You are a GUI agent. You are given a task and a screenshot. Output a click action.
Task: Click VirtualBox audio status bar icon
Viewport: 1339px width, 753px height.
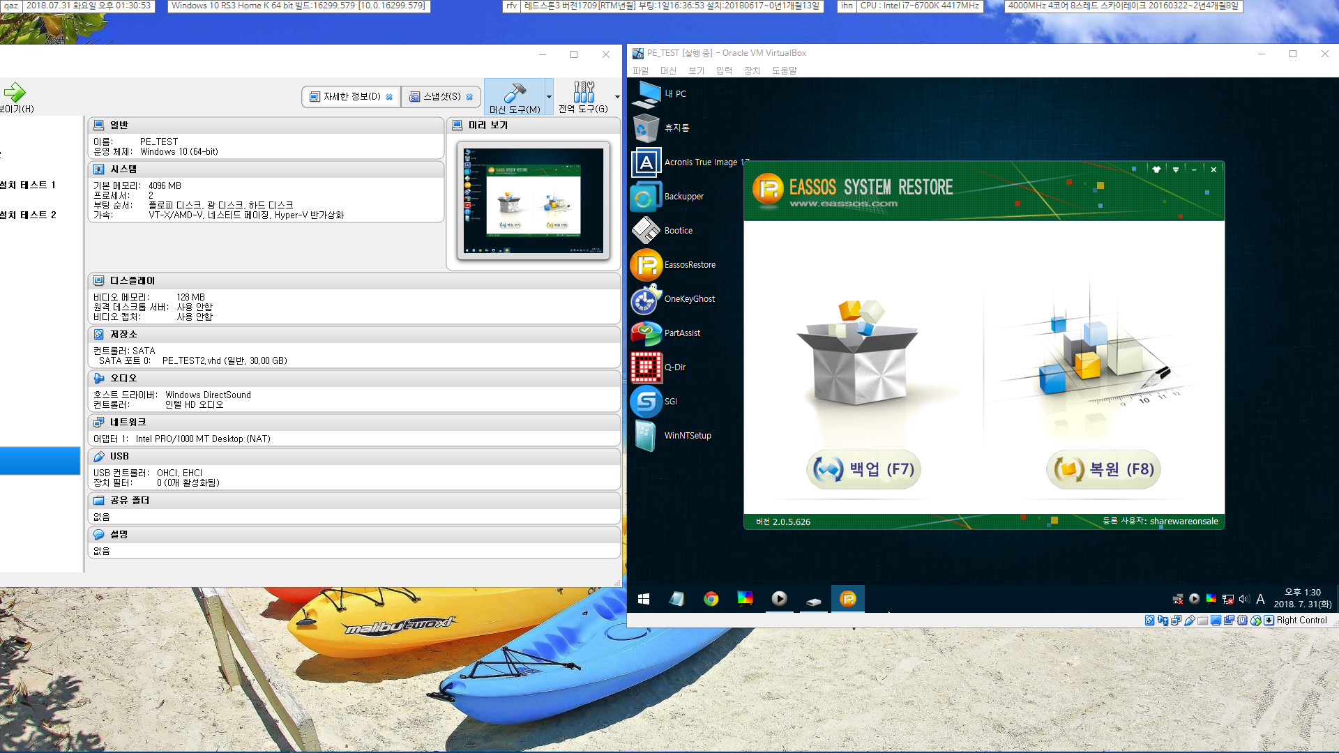pos(1163,621)
